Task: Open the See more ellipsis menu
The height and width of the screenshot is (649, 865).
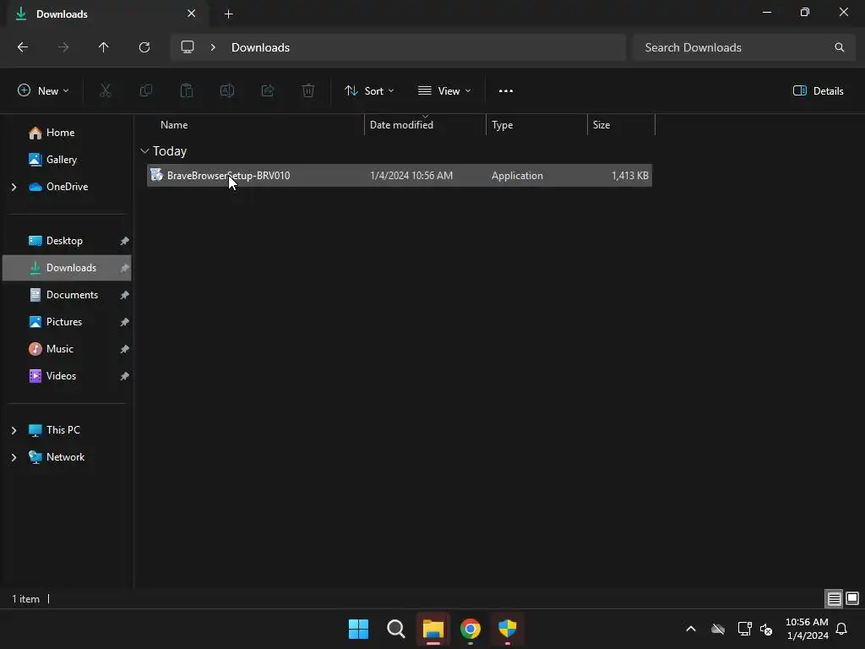Action: (x=506, y=90)
